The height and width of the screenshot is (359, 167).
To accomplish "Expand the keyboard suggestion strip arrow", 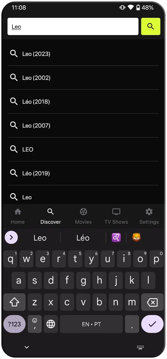I will (11, 237).
